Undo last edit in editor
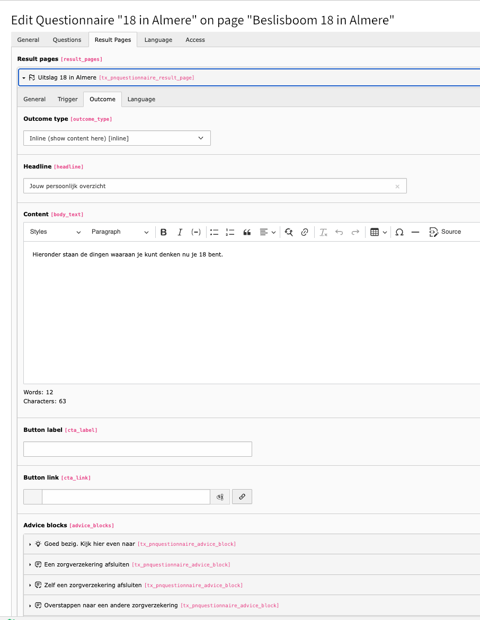The width and height of the screenshot is (480, 620). point(339,232)
